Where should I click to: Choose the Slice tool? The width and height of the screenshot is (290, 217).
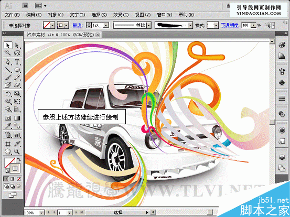click(17, 144)
